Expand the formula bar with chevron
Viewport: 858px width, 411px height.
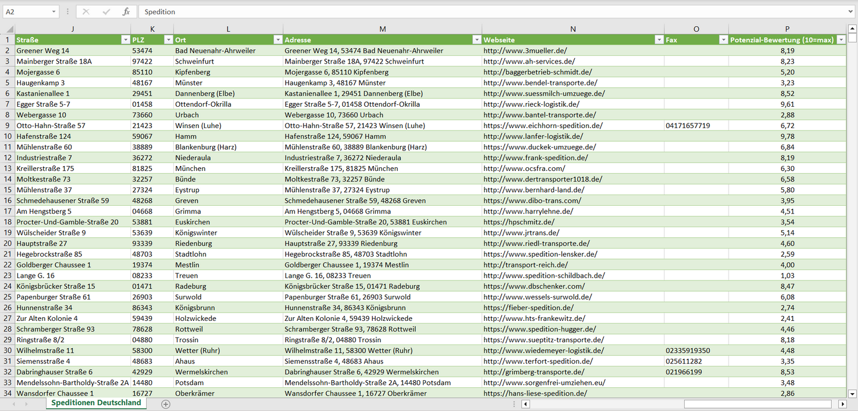pyautogui.click(x=851, y=12)
